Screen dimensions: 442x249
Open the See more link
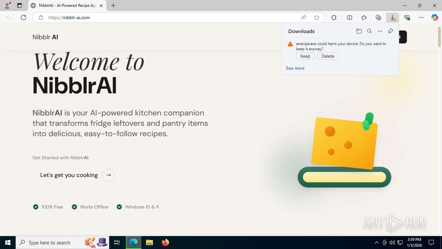point(295,68)
